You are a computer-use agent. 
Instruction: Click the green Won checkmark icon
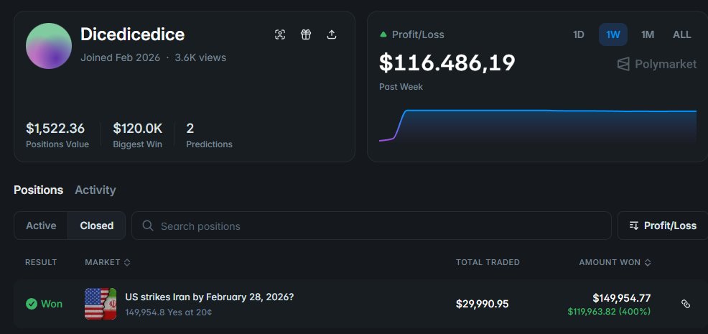31,304
